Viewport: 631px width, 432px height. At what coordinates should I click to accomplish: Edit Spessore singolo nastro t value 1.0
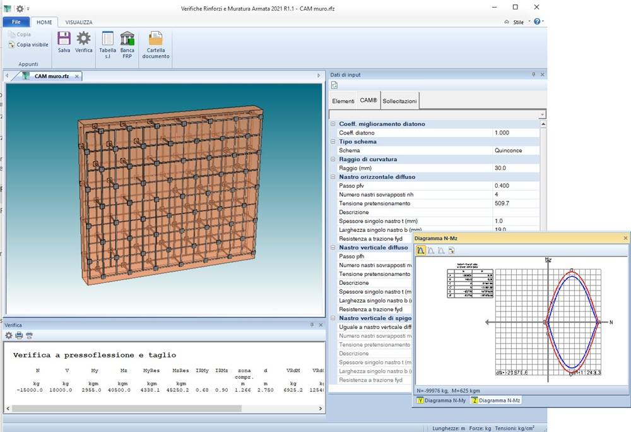coord(516,221)
